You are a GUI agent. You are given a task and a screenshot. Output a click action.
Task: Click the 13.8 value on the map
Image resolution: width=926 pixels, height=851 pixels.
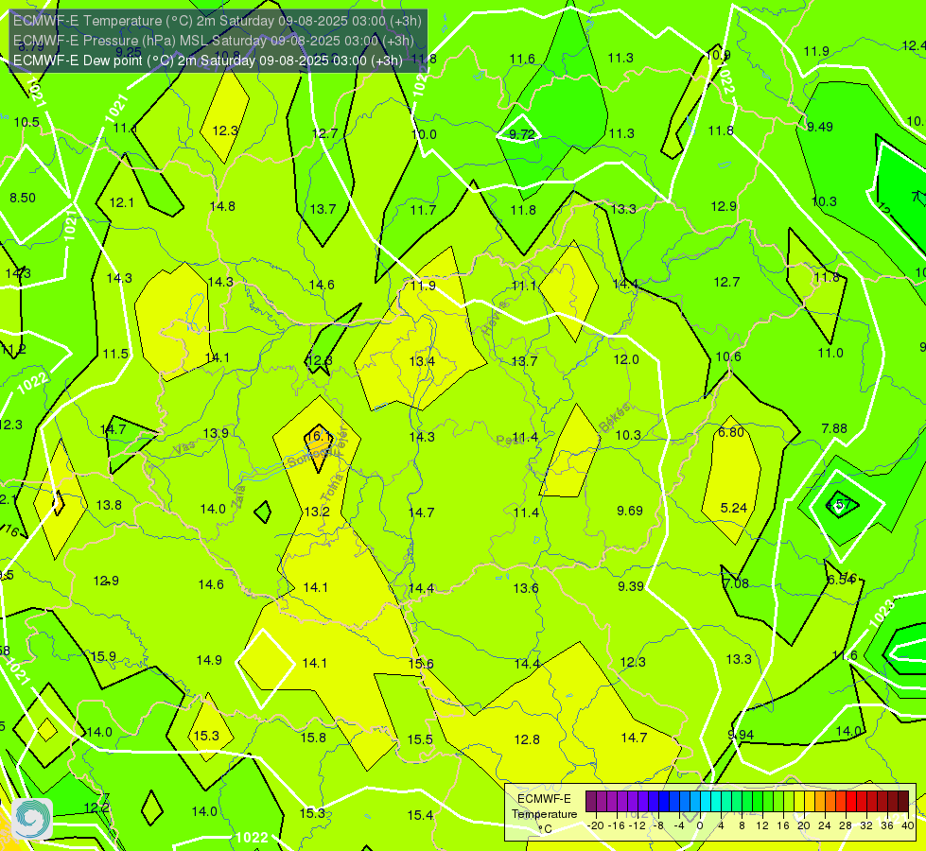109,505
